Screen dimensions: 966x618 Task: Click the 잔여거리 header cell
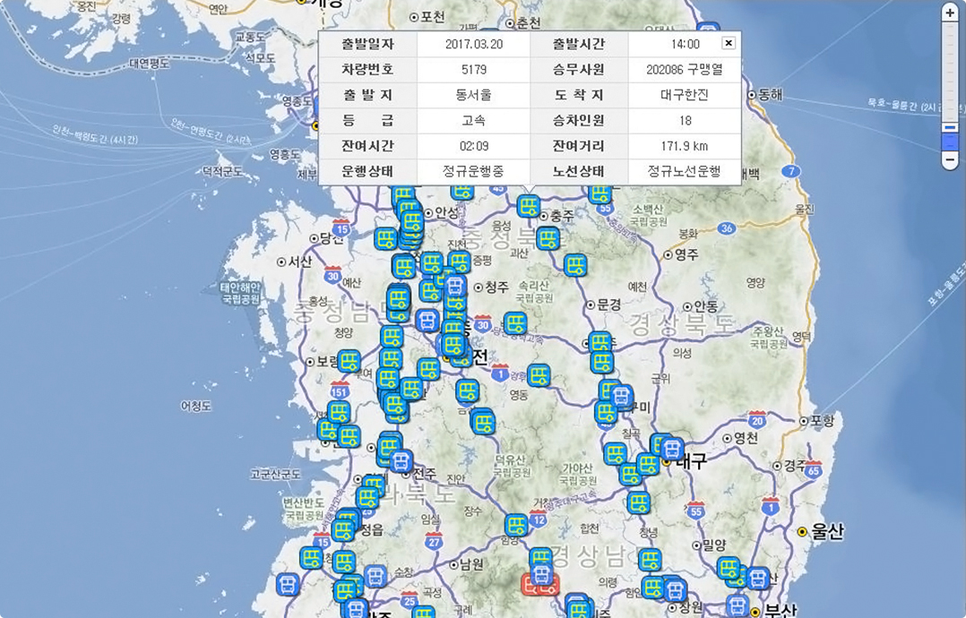(x=579, y=146)
